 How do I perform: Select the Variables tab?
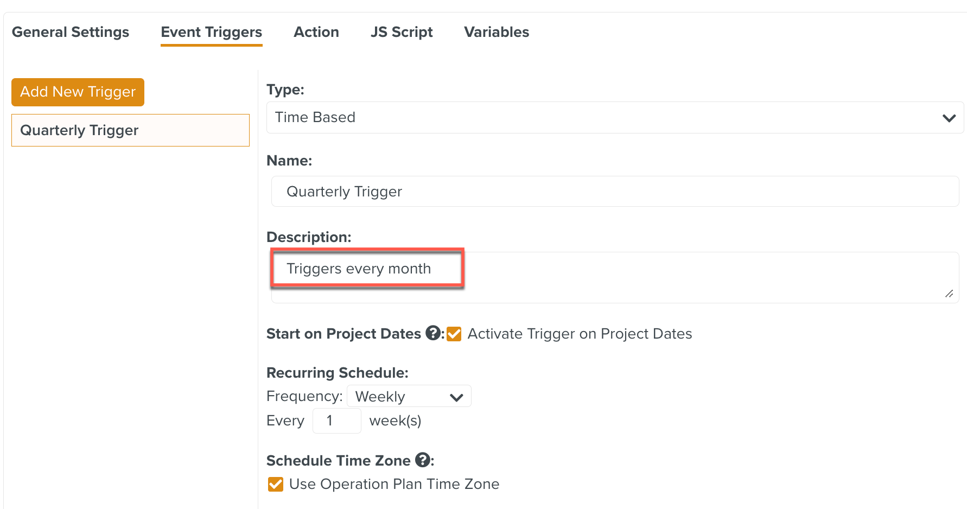pos(497,32)
